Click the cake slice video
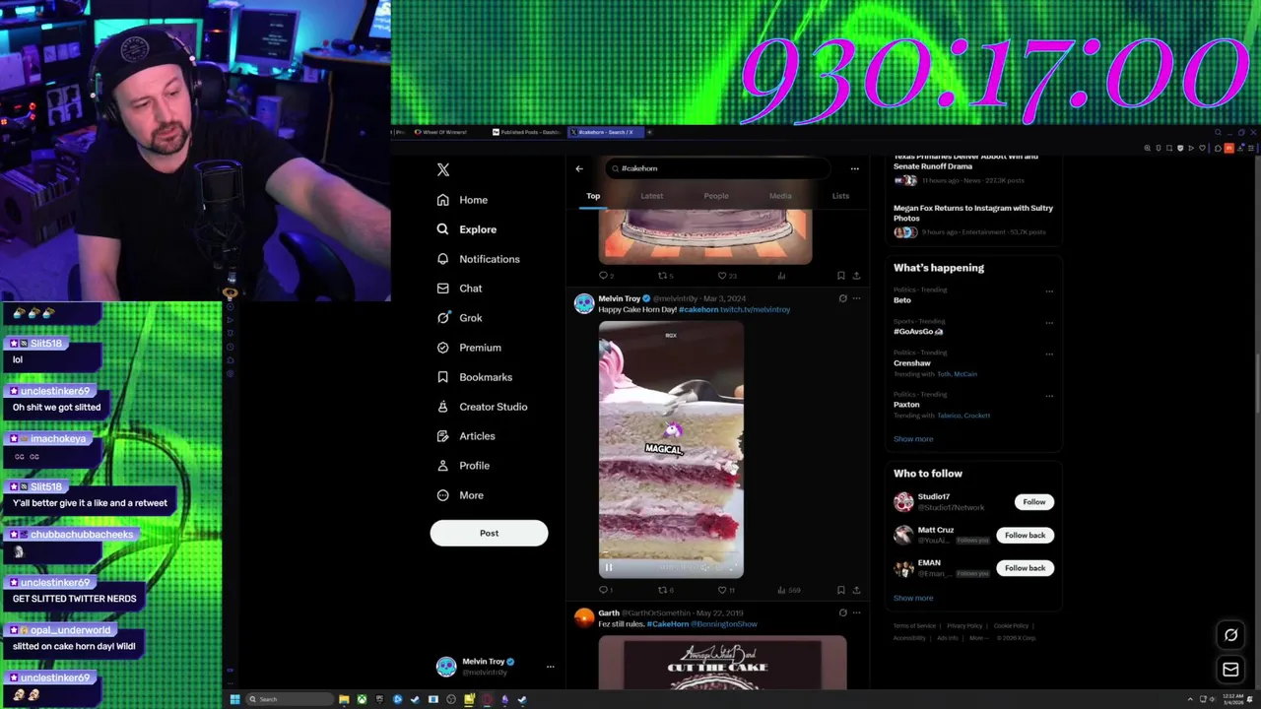Image resolution: width=1261 pixels, height=709 pixels. [671, 449]
